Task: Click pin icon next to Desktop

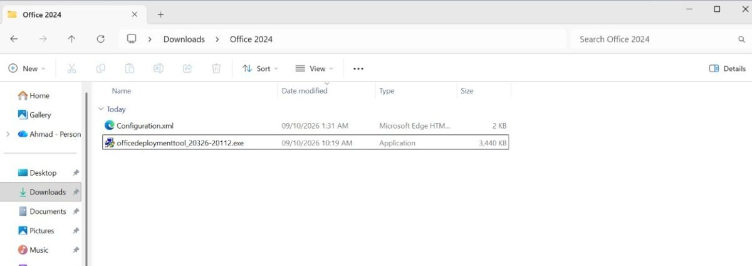Action: pos(76,173)
